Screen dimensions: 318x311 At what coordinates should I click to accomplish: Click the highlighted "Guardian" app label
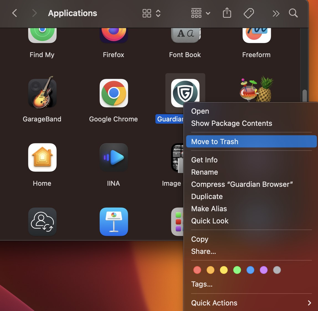point(170,119)
